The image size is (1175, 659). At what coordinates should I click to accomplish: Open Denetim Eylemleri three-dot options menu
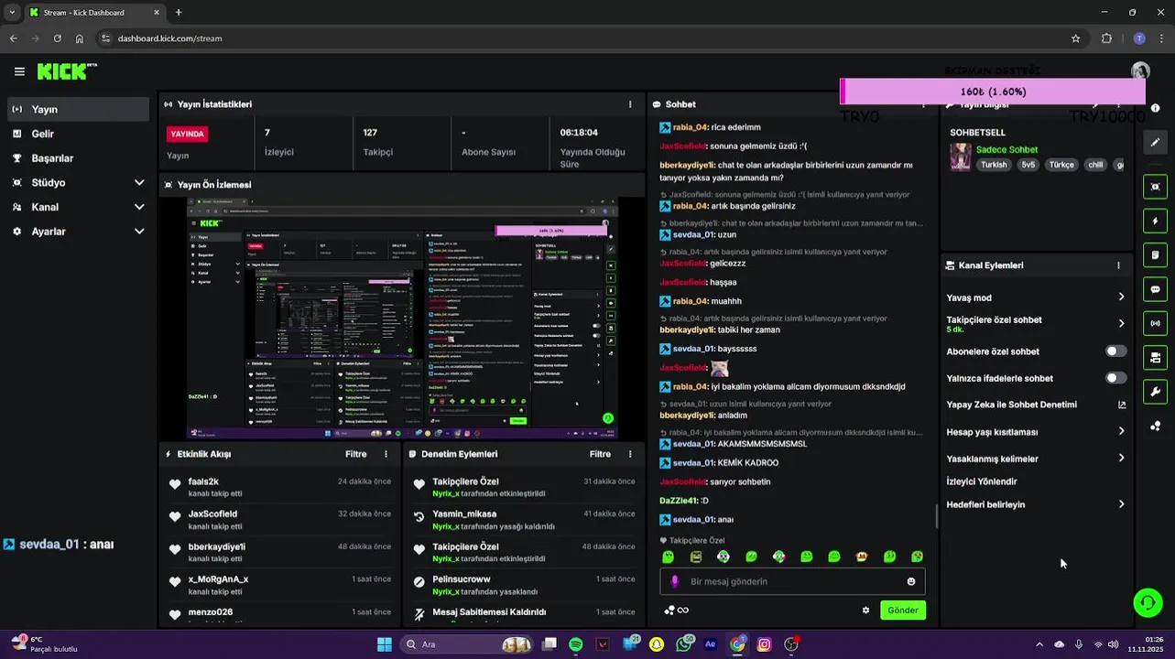click(x=630, y=454)
